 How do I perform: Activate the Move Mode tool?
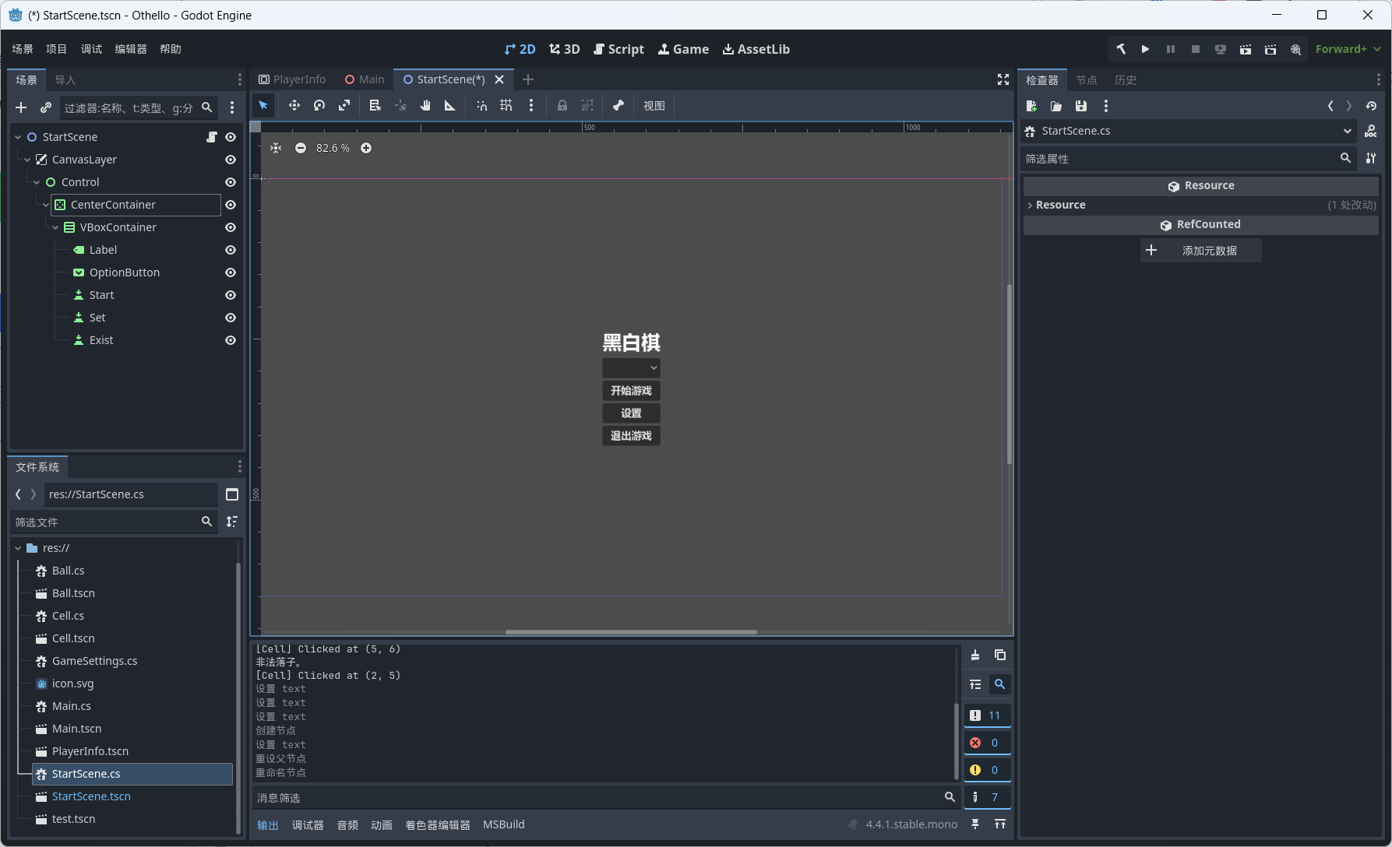(294, 106)
